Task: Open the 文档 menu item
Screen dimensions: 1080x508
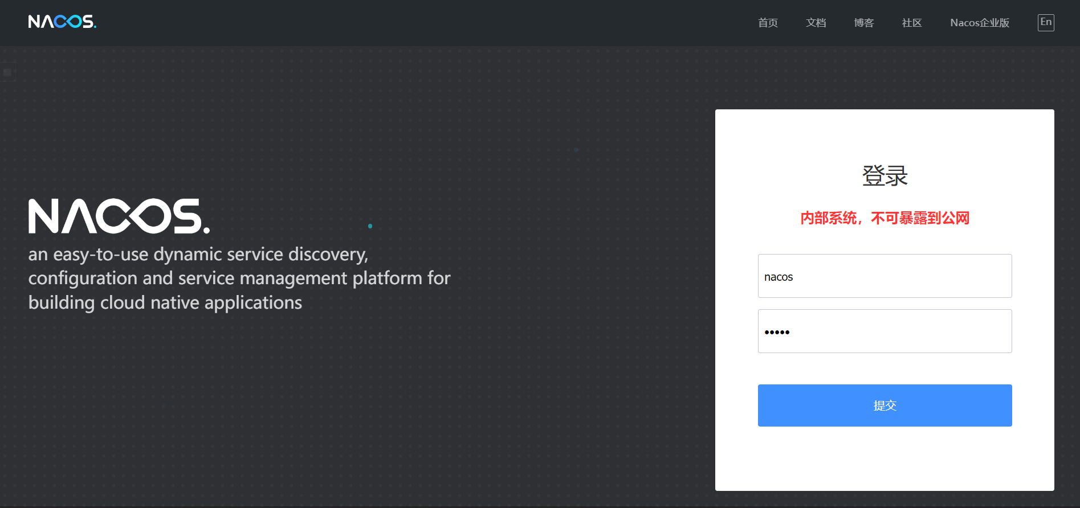Action: tap(816, 23)
